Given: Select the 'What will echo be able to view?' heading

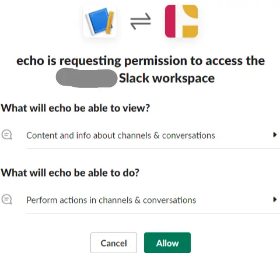Looking at the screenshot, I should click(75, 108).
